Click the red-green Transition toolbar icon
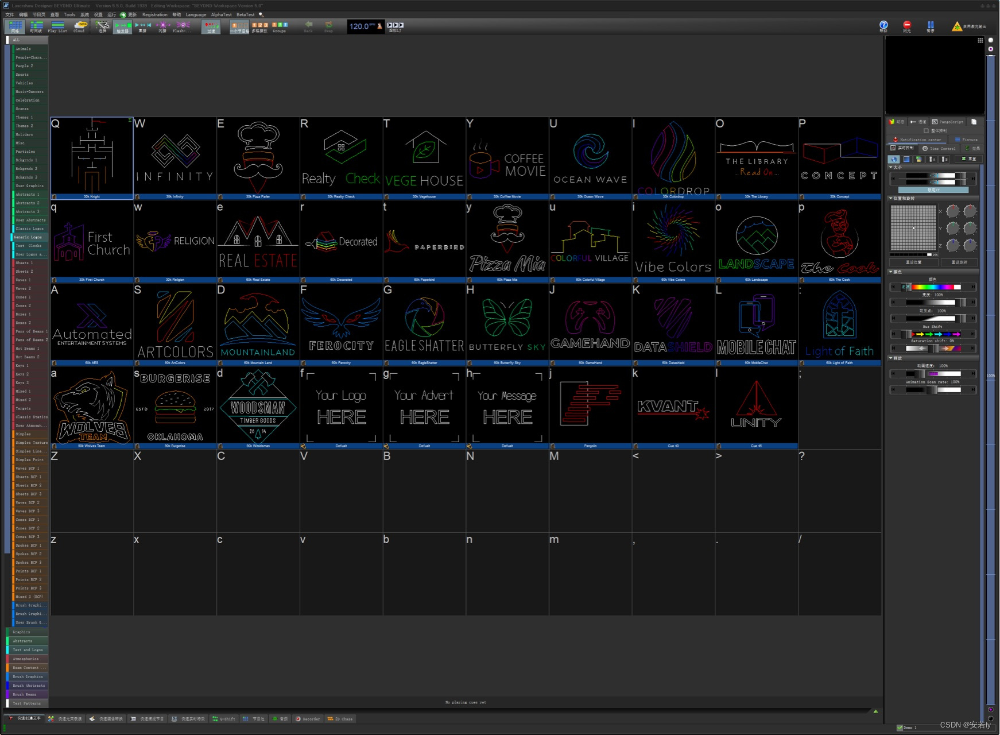This screenshot has width=1000, height=735. 211,26
